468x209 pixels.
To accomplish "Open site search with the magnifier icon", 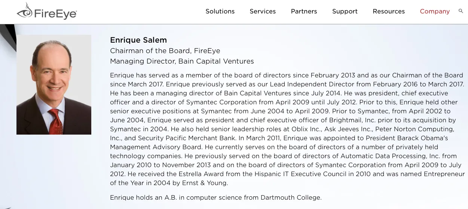I will 461,11.
